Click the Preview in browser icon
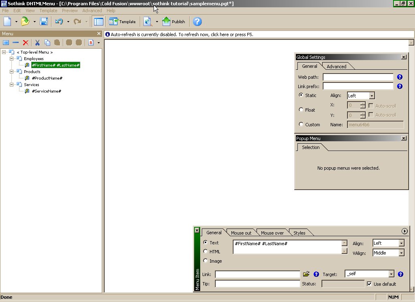 pos(148,22)
